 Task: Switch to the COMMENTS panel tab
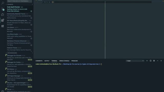39,61
